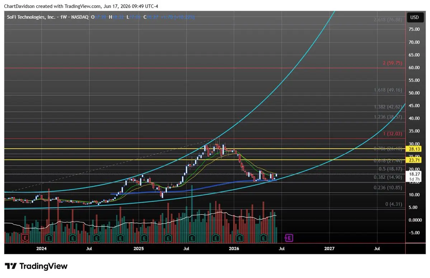
Task: Click the Fibonacci label 1.618 (49.16)
Action: point(388,90)
